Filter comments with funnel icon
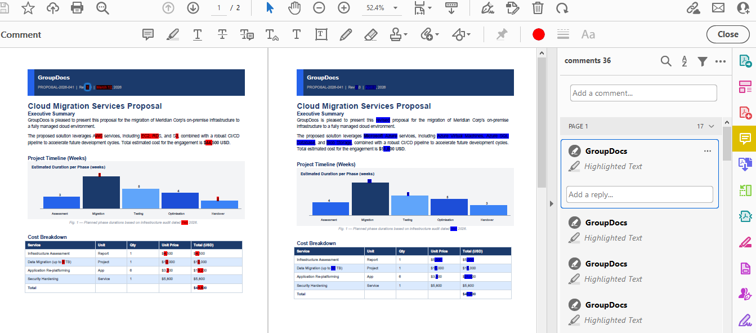 (703, 61)
